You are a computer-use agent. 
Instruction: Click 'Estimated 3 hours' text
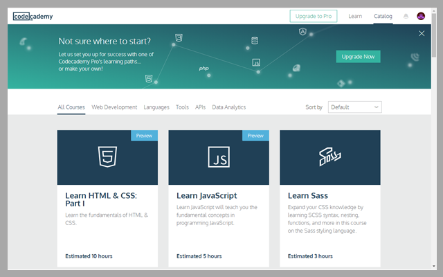coord(310,256)
